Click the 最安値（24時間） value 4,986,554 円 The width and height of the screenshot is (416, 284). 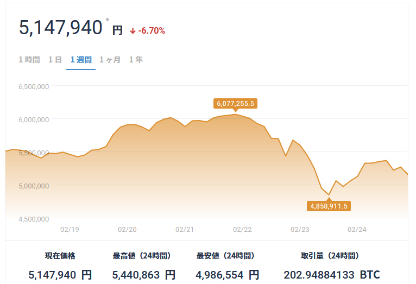[228, 275]
